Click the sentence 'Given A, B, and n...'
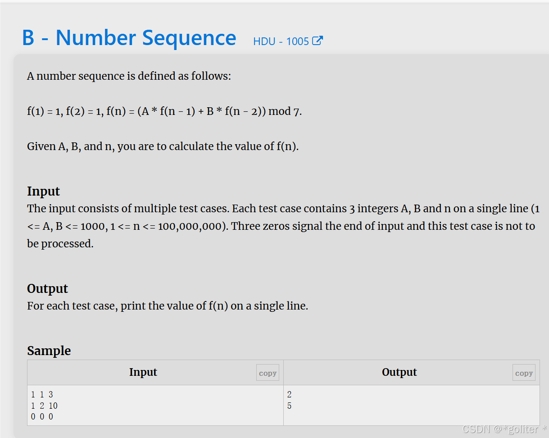Viewport: 549px width, 438px height. (163, 146)
